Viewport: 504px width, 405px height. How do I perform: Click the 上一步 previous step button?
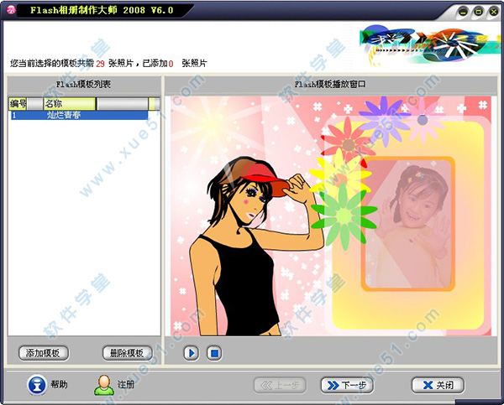pos(281,385)
